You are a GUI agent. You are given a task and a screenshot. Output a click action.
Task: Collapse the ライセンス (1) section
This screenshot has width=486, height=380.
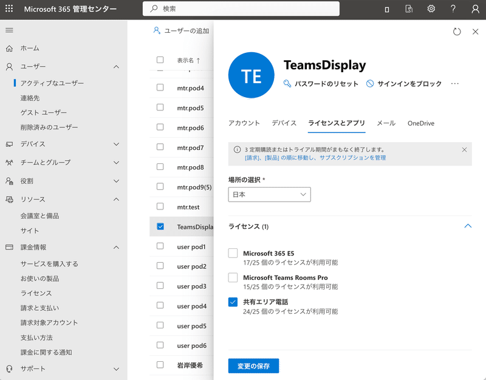(x=468, y=226)
